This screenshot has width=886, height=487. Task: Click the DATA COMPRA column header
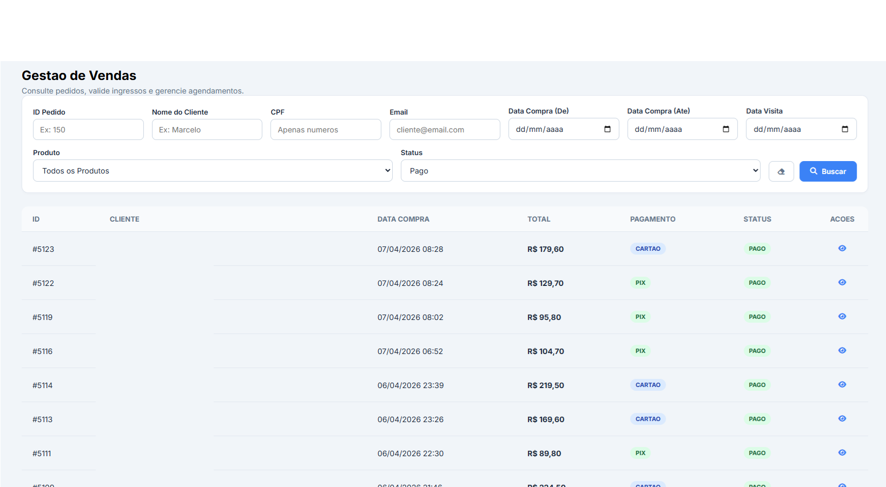[x=403, y=219]
